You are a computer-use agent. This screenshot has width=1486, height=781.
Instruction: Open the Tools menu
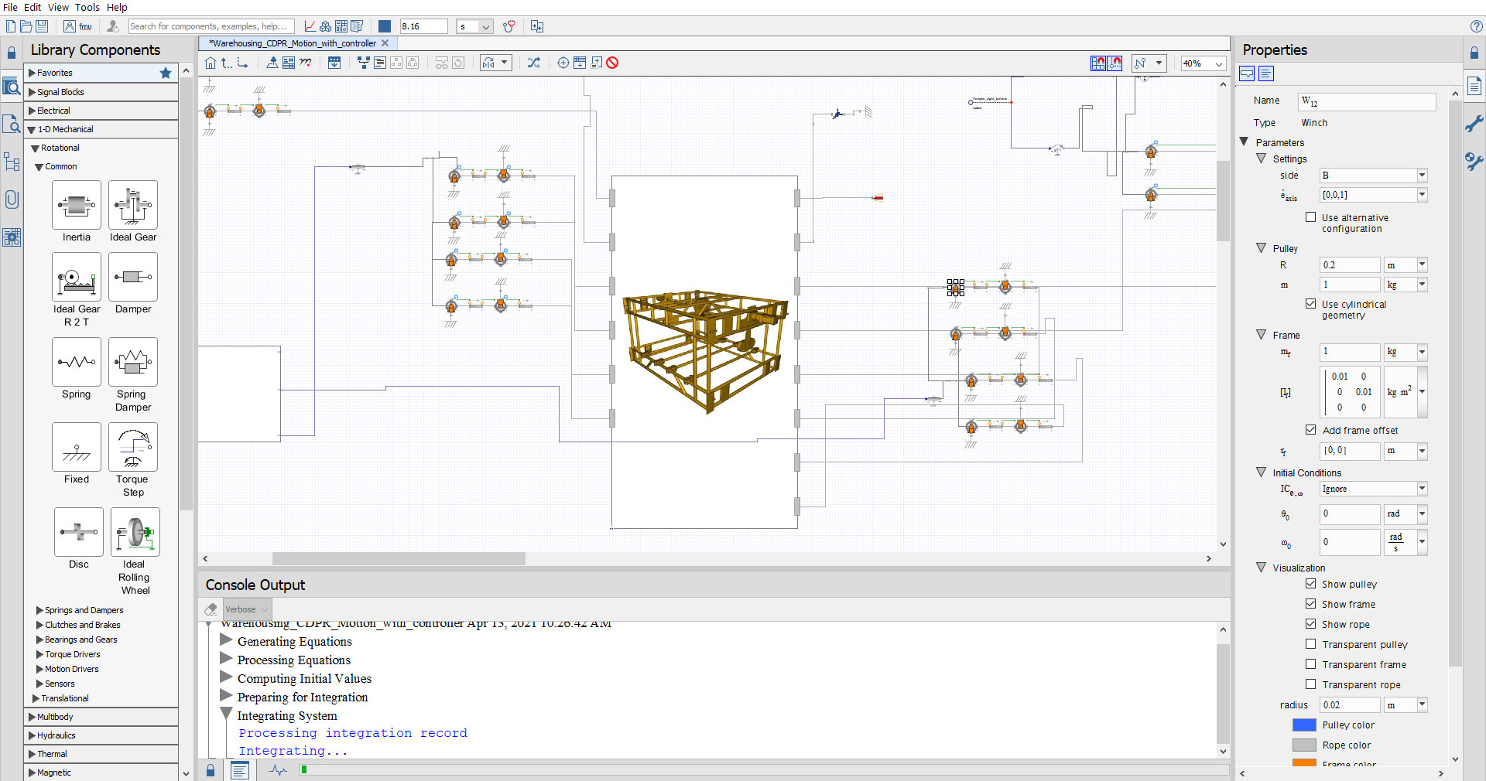tap(87, 7)
